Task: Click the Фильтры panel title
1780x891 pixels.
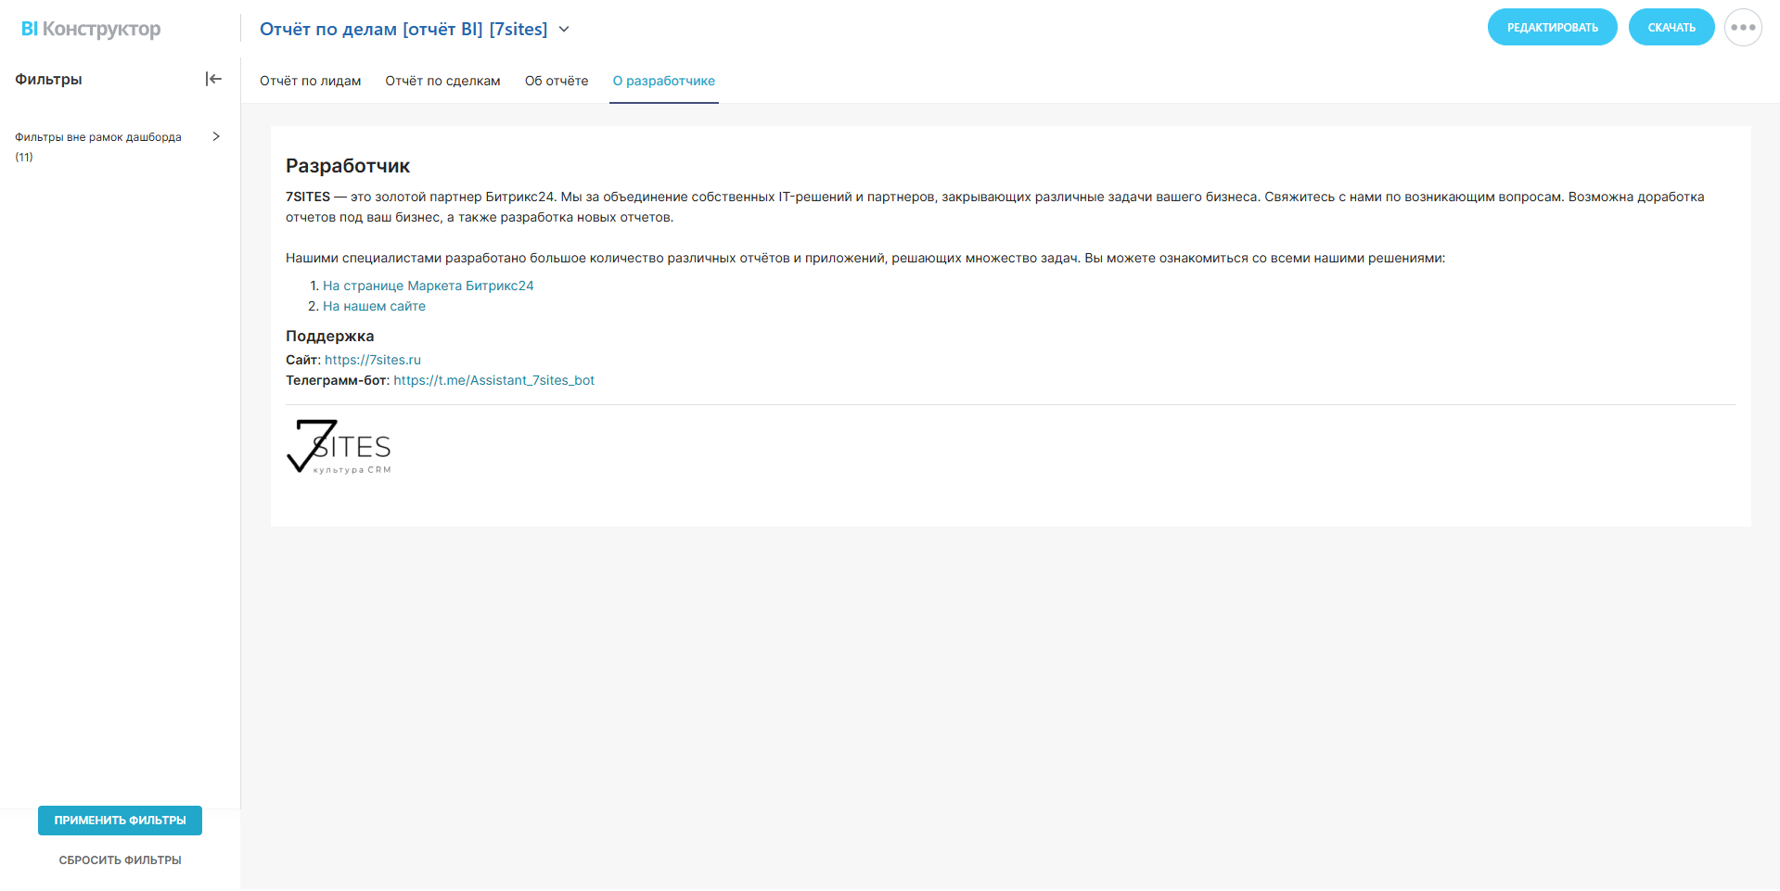Action: tap(48, 80)
